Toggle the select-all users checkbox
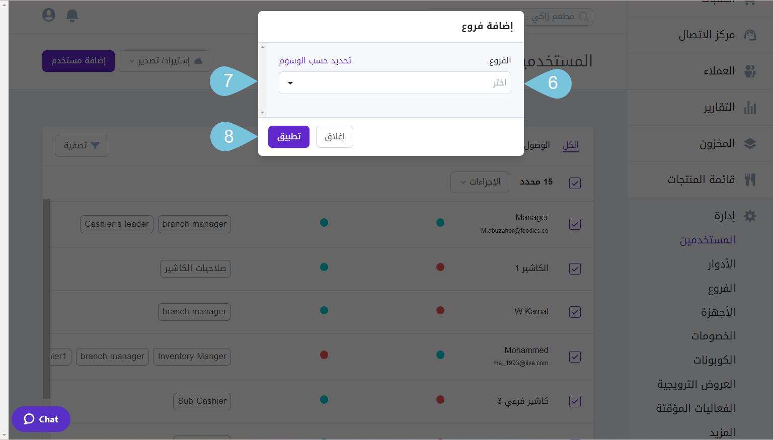 (x=575, y=183)
